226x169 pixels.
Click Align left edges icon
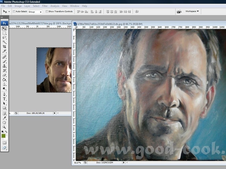(x=92, y=12)
